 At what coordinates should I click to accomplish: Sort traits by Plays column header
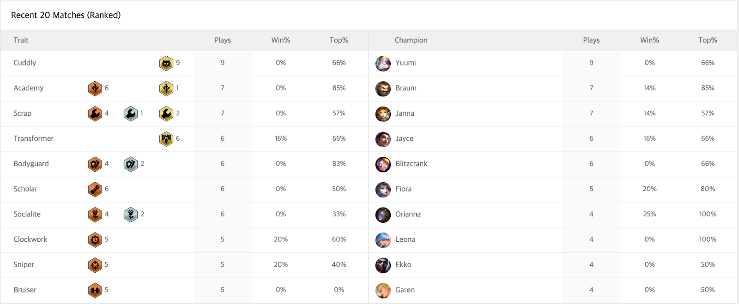coord(223,40)
